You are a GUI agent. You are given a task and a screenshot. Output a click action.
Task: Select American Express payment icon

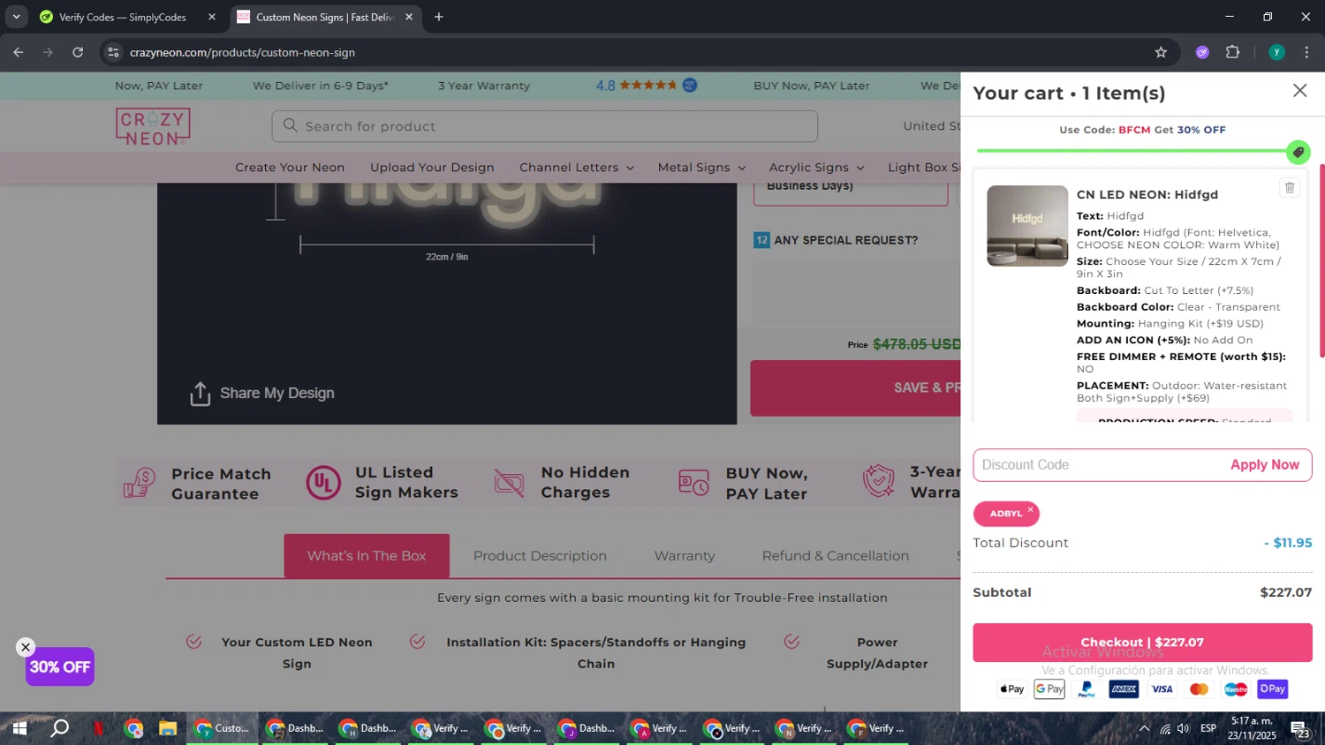(x=1124, y=689)
